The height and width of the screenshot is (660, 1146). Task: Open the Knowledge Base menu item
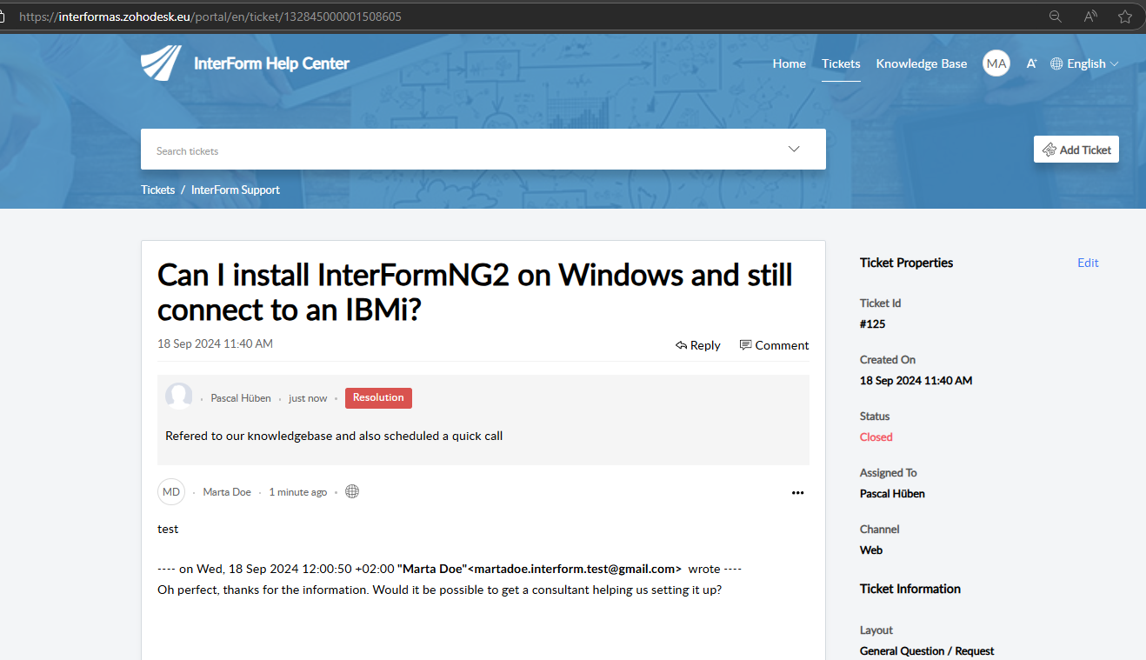(x=922, y=63)
